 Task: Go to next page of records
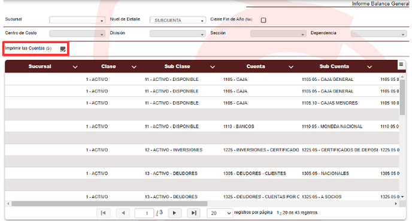click(x=174, y=213)
